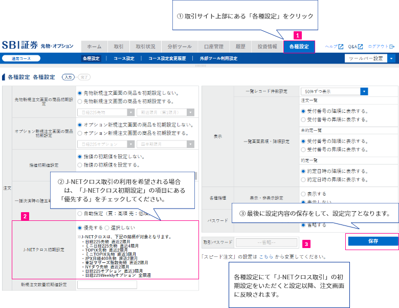Select 指値の初期値を設定する
The width and height of the screenshot is (399, 308).
tap(80, 165)
